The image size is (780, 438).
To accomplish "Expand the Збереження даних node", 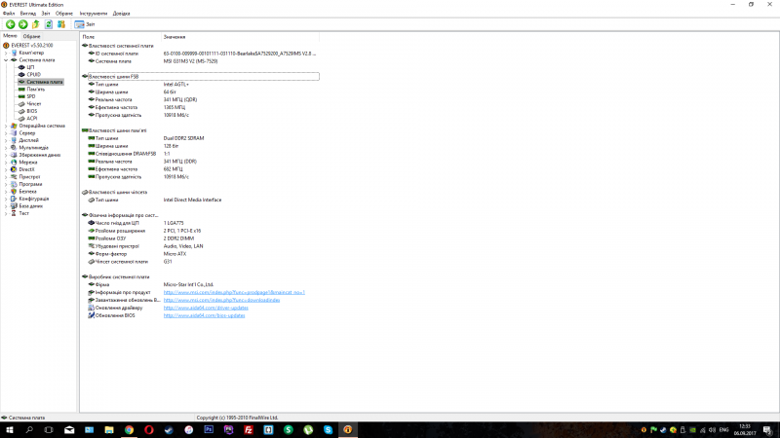I will [x=6, y=155].
